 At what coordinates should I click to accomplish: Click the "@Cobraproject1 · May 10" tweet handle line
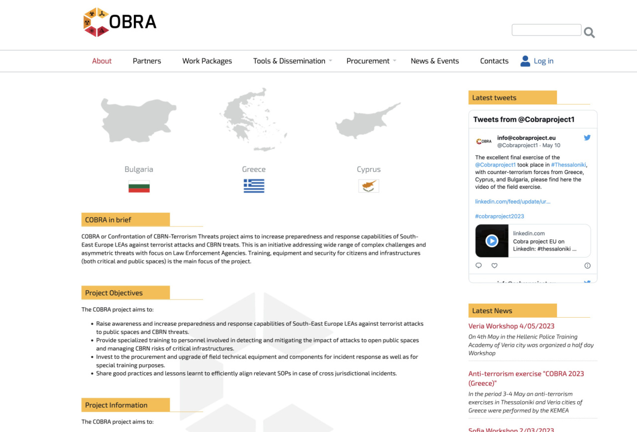point(529,145)
